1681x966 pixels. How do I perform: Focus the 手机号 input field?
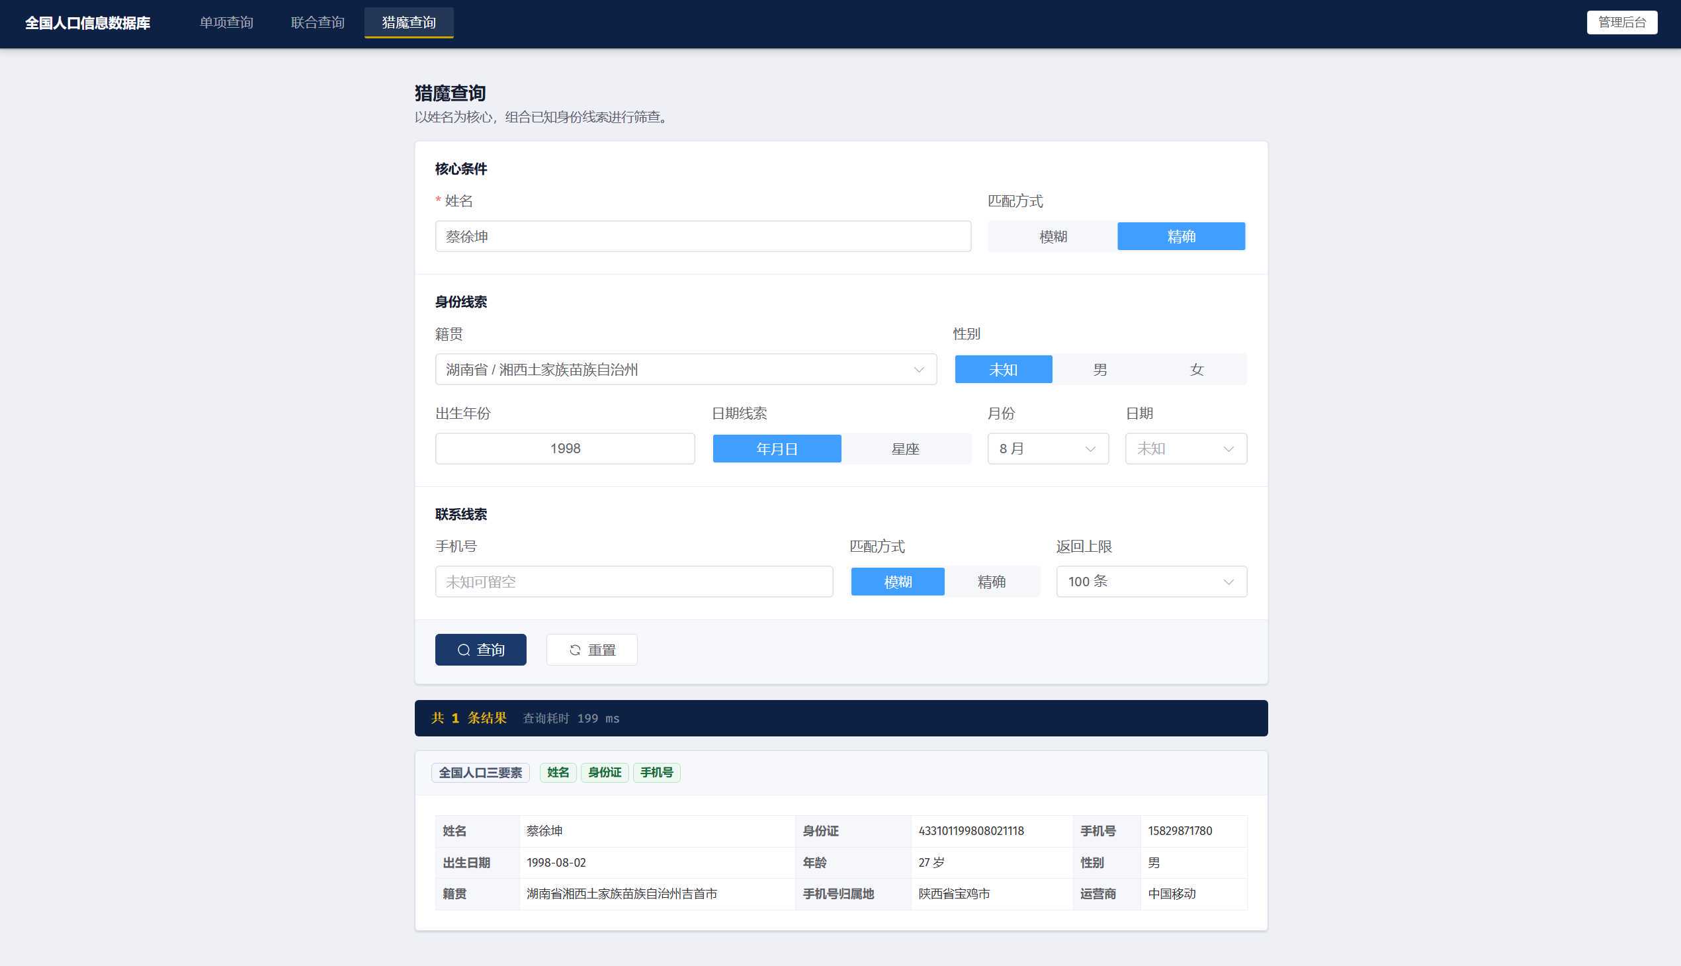634,582
